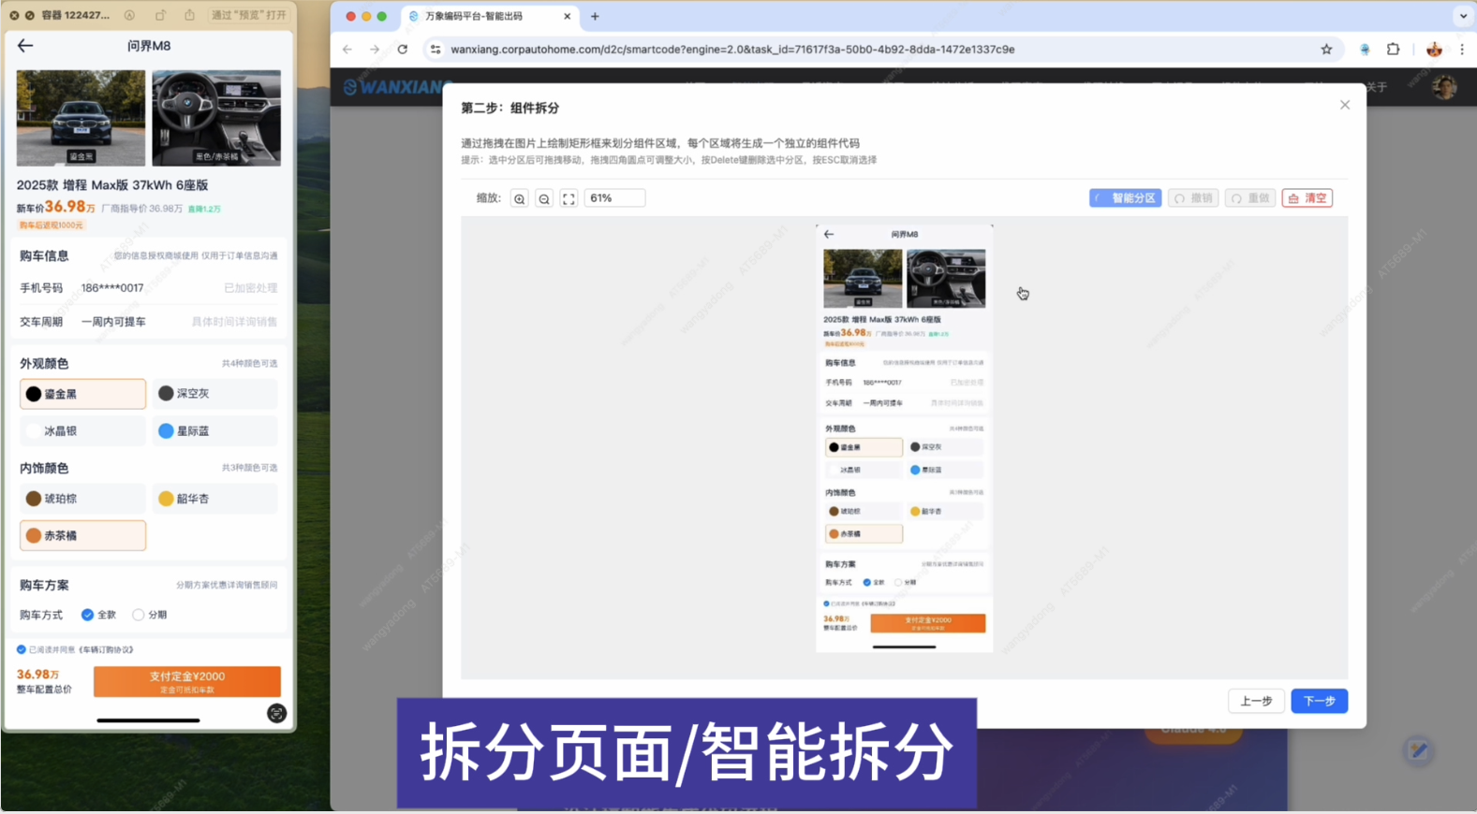
Task: Open exterior car photo thumbnail in preview
Action: 81,118
